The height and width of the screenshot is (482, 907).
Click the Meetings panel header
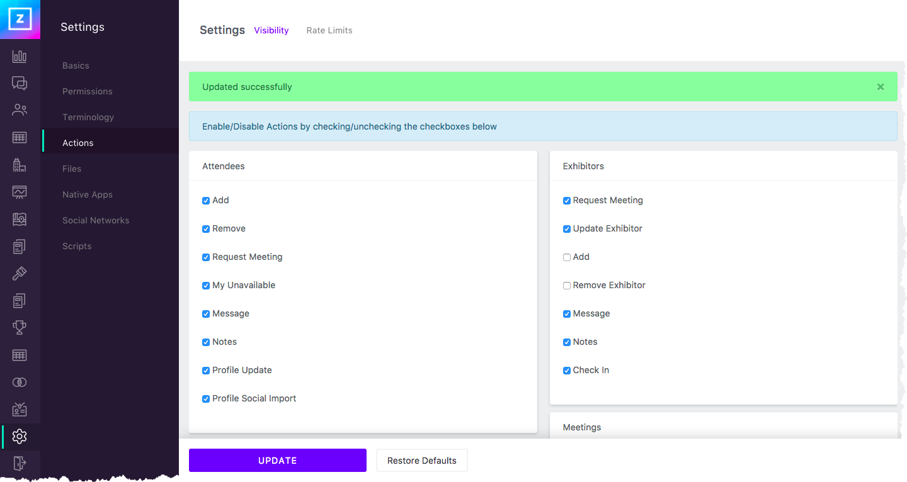pyautogui.click(x=724, y=426)
